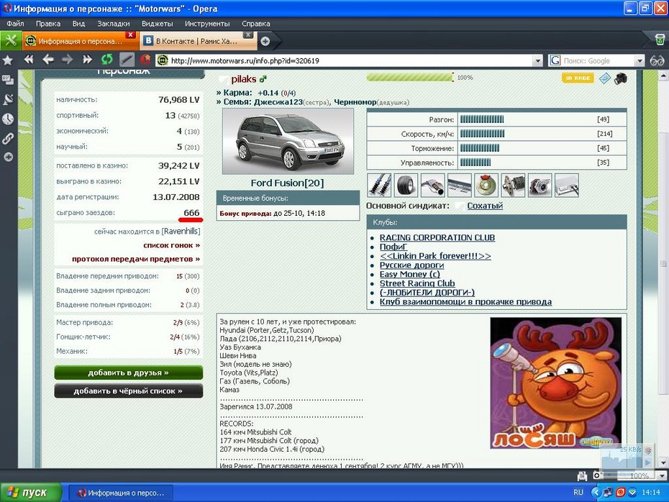Open the Links chain panel icon
Screen dimensions: 669x502
[8, 138]
